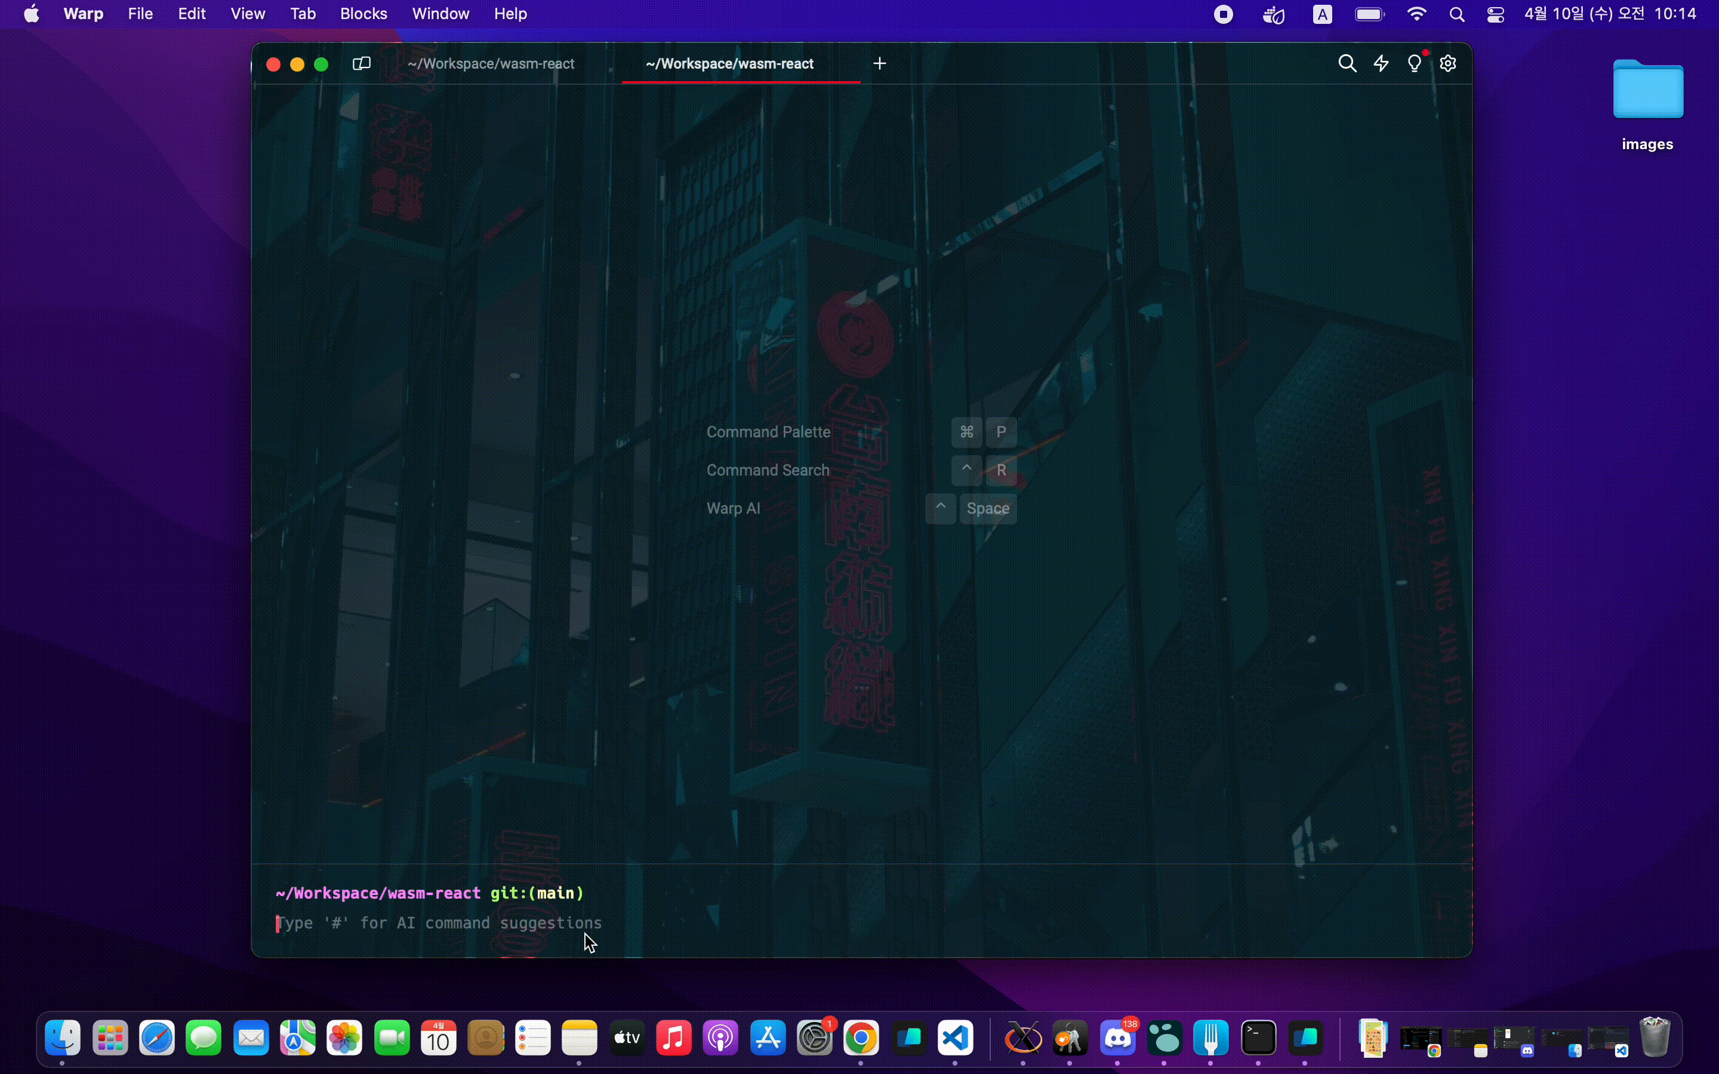The image size is (1719, 1074).
Task: Open the tab panel toggle icon in Warp
Action: [362, 64]
